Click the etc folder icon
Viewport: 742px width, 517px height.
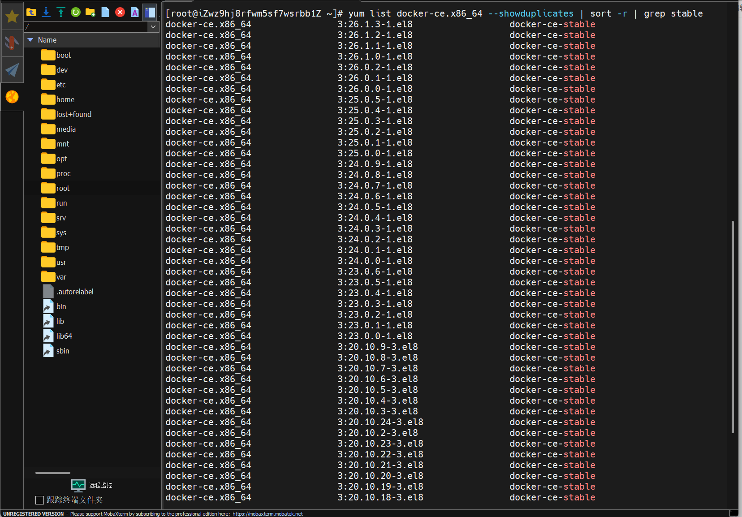(x=48, y=85)
